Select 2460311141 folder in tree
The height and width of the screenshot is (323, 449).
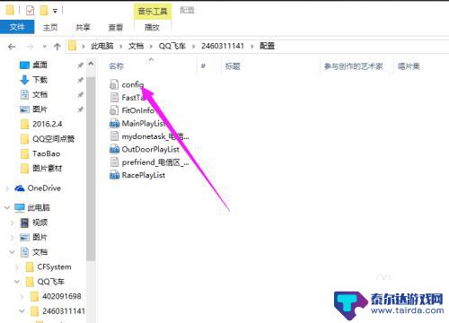pos(64,311)
